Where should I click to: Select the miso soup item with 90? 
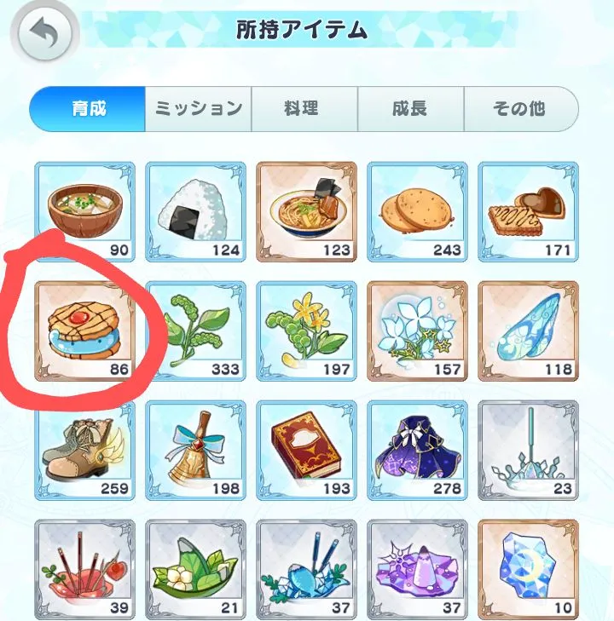click(x=84, y=212)
